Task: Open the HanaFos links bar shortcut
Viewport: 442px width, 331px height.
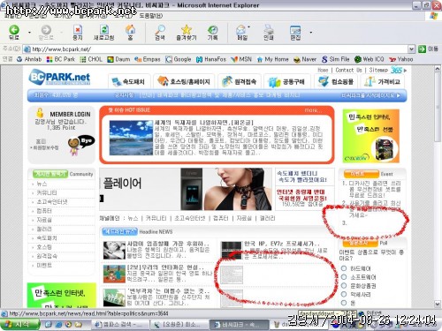Action: (x=211, y=59)
